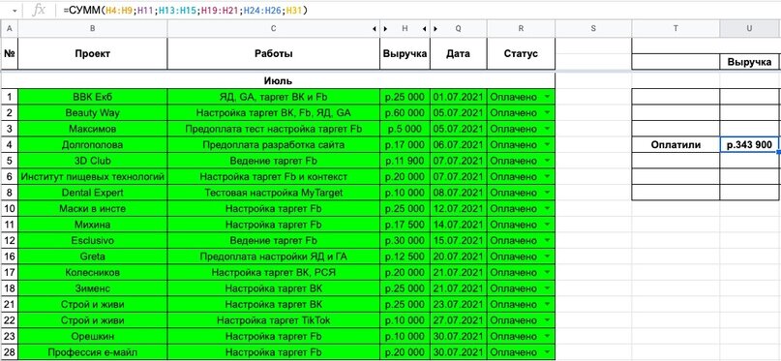
Task: Click ЯД, GA, таргет ВК и Fb cell
Action: point(274,97)
